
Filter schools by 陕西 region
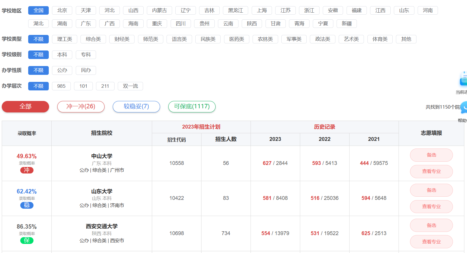coord(252,23)
